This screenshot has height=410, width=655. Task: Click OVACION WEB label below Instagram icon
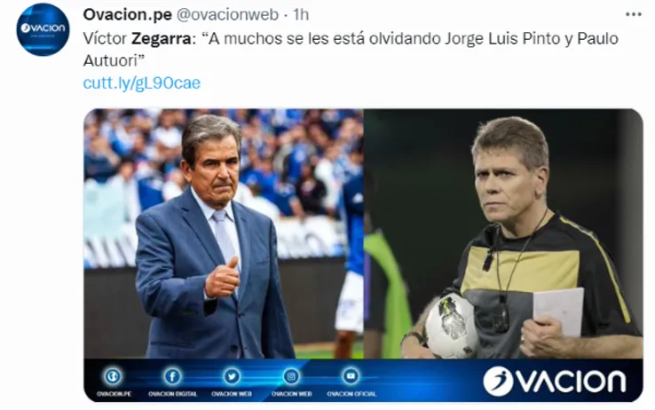292,394
